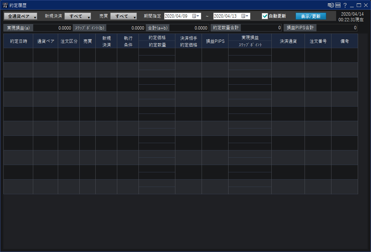Select the 決済通貨 column header
The height and width of the screenshot is (252, 371).
pyautogui.click(x=288, y=41)
